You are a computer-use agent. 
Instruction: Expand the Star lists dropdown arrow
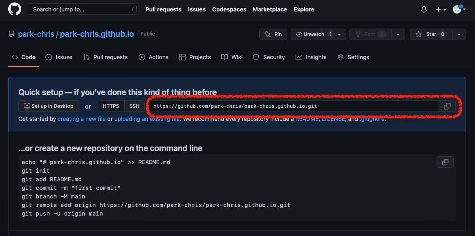point(459,34)
